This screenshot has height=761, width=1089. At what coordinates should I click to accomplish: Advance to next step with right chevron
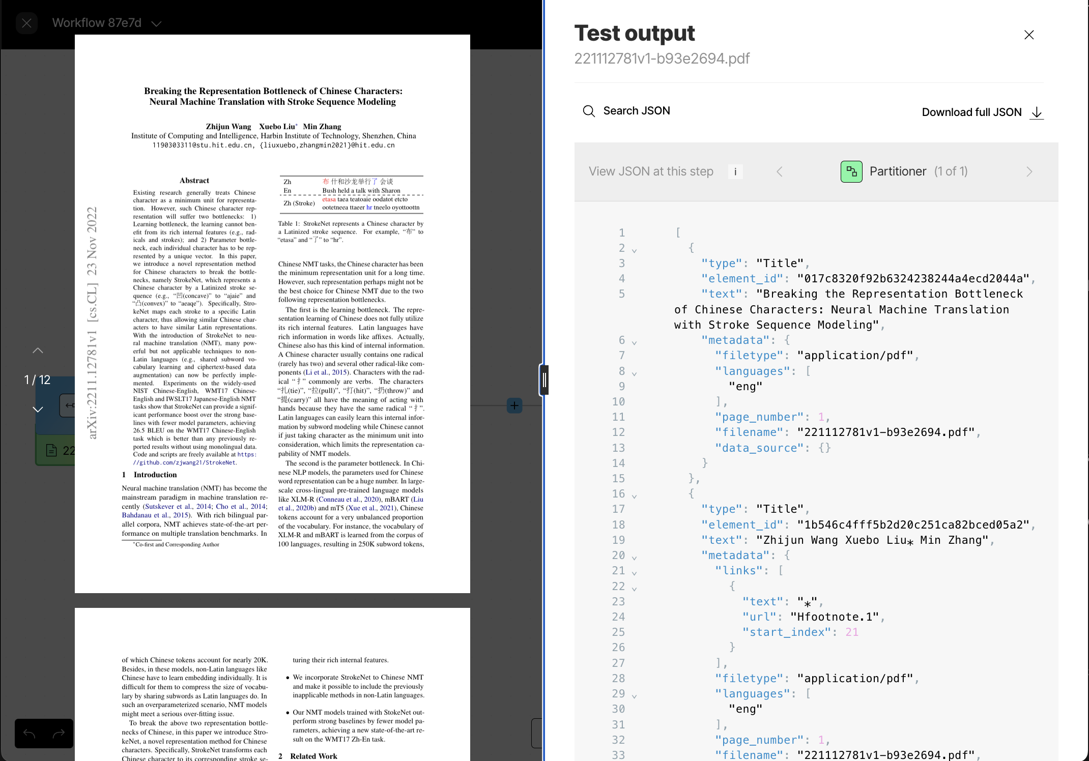click(1029, 171)
